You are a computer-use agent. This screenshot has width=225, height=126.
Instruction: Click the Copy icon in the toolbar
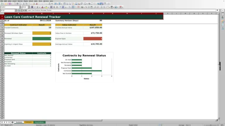[27, 4]
